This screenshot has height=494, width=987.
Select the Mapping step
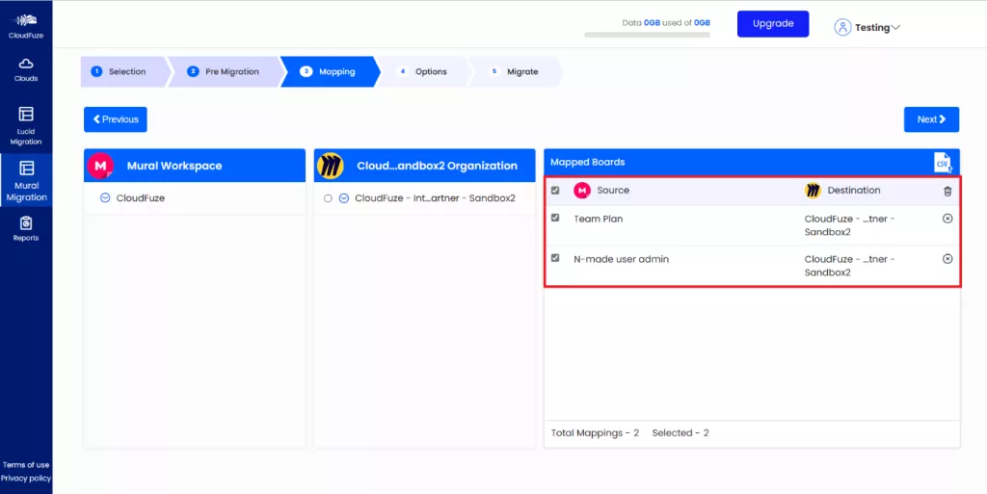330,71
